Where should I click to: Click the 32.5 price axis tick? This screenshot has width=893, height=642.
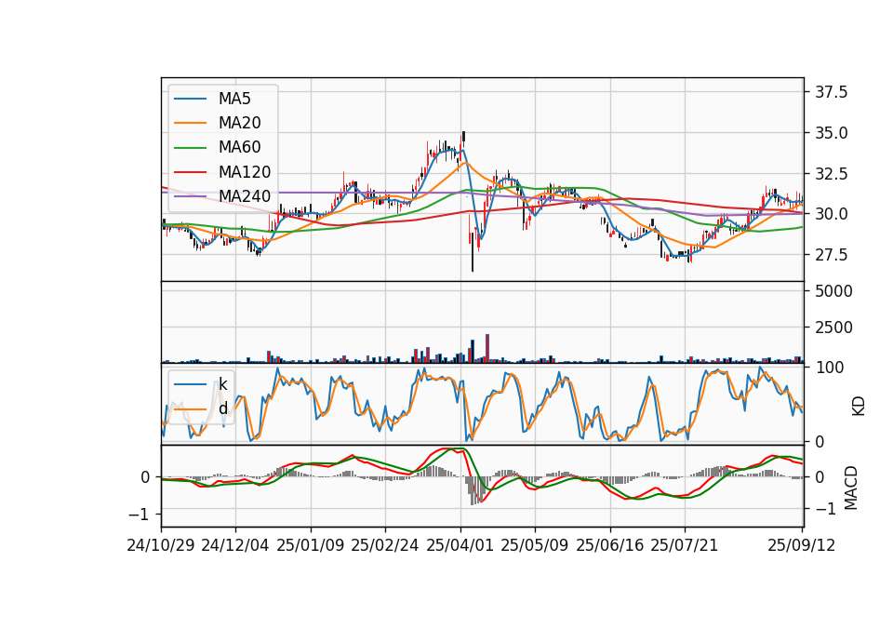(831, 174)
